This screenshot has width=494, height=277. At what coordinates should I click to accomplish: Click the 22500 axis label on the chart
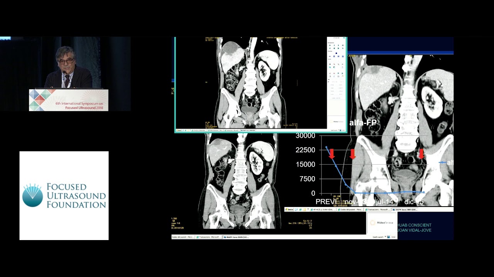pos(305,150)
